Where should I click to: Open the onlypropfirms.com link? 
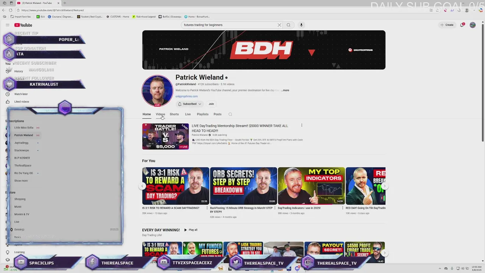point(186,96)
